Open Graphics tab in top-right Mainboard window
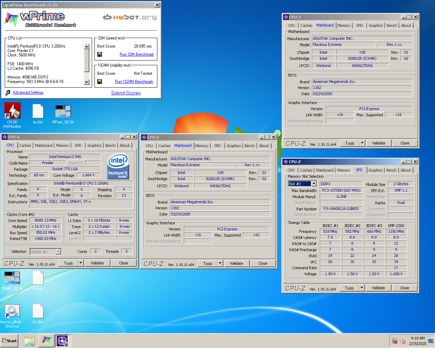This screenshot has width=435, height=348. pyautogui.click(x=376, y=25)
